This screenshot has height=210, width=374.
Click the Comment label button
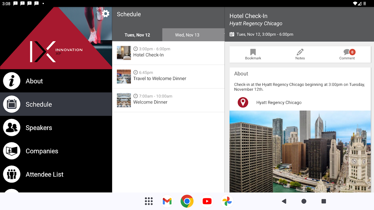coord(347,58)
